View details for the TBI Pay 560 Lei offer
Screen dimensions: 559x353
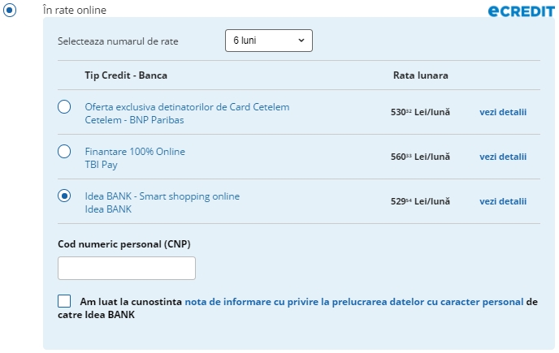503,157
